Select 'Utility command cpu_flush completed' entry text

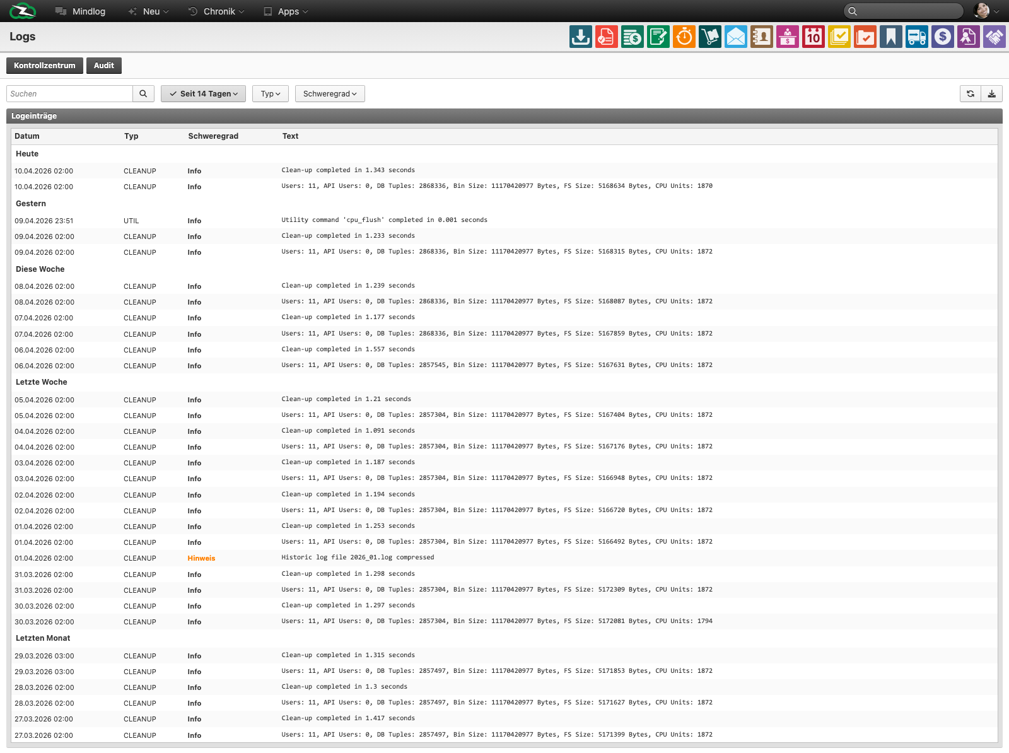pyautogui.click(x=384, y=220)
